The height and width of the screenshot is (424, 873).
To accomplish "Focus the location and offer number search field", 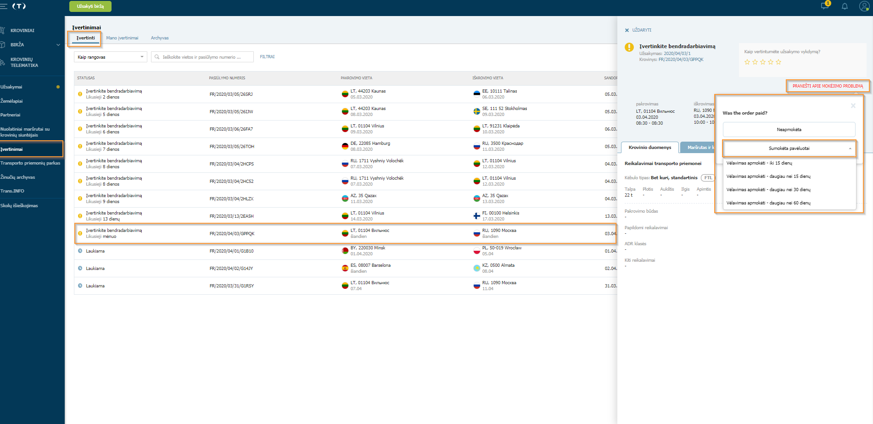I will 202,57.
